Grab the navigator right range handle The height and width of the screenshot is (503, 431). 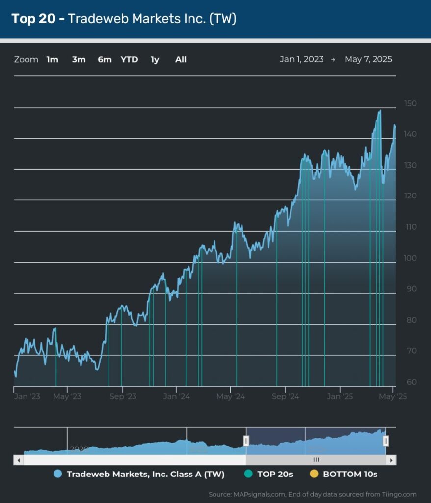(386, 441)
